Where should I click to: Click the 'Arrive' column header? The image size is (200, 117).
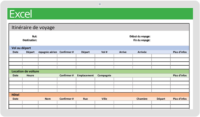(x=123, y=52)
